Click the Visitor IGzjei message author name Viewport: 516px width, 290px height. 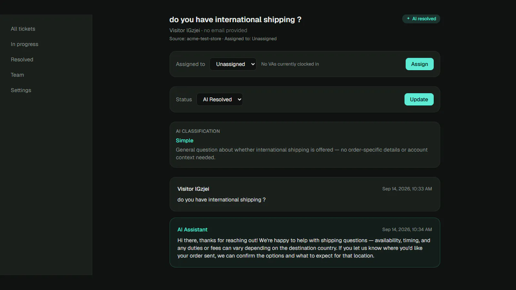193,189
